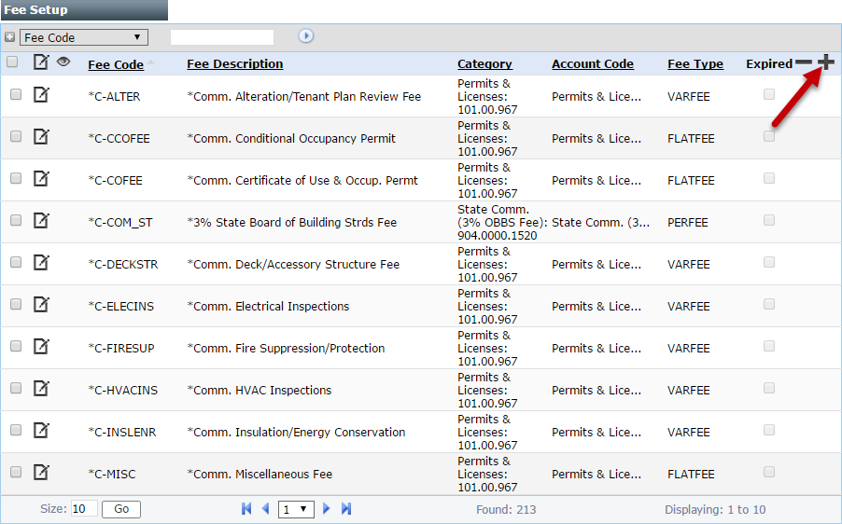Click the search text input field
842x524 pixels.
coord(222,37)
